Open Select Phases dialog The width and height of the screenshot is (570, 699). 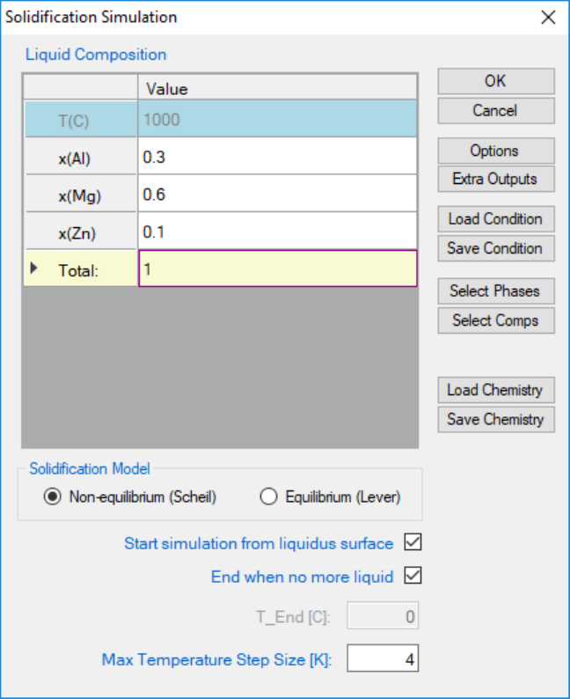coord(496,291)
